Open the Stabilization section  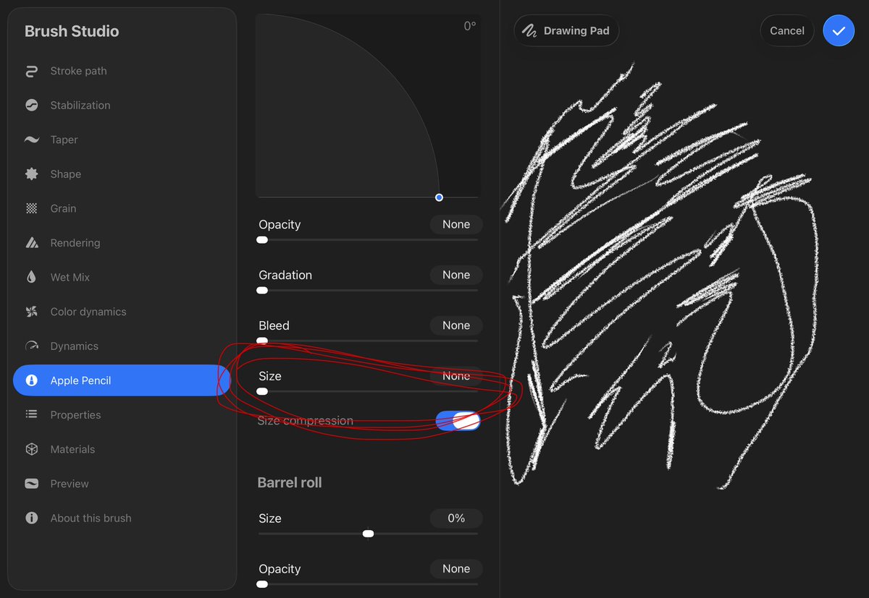click(122, 105)
